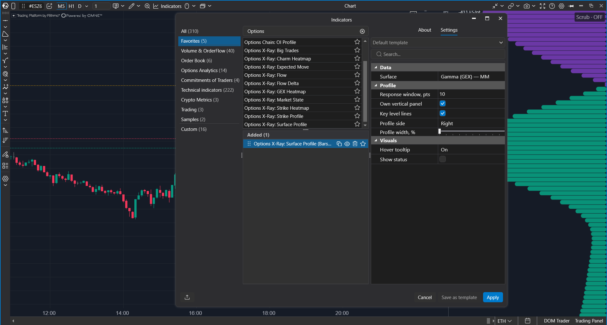Click the Apply button
607x325 pixels.
click(493, 297)
